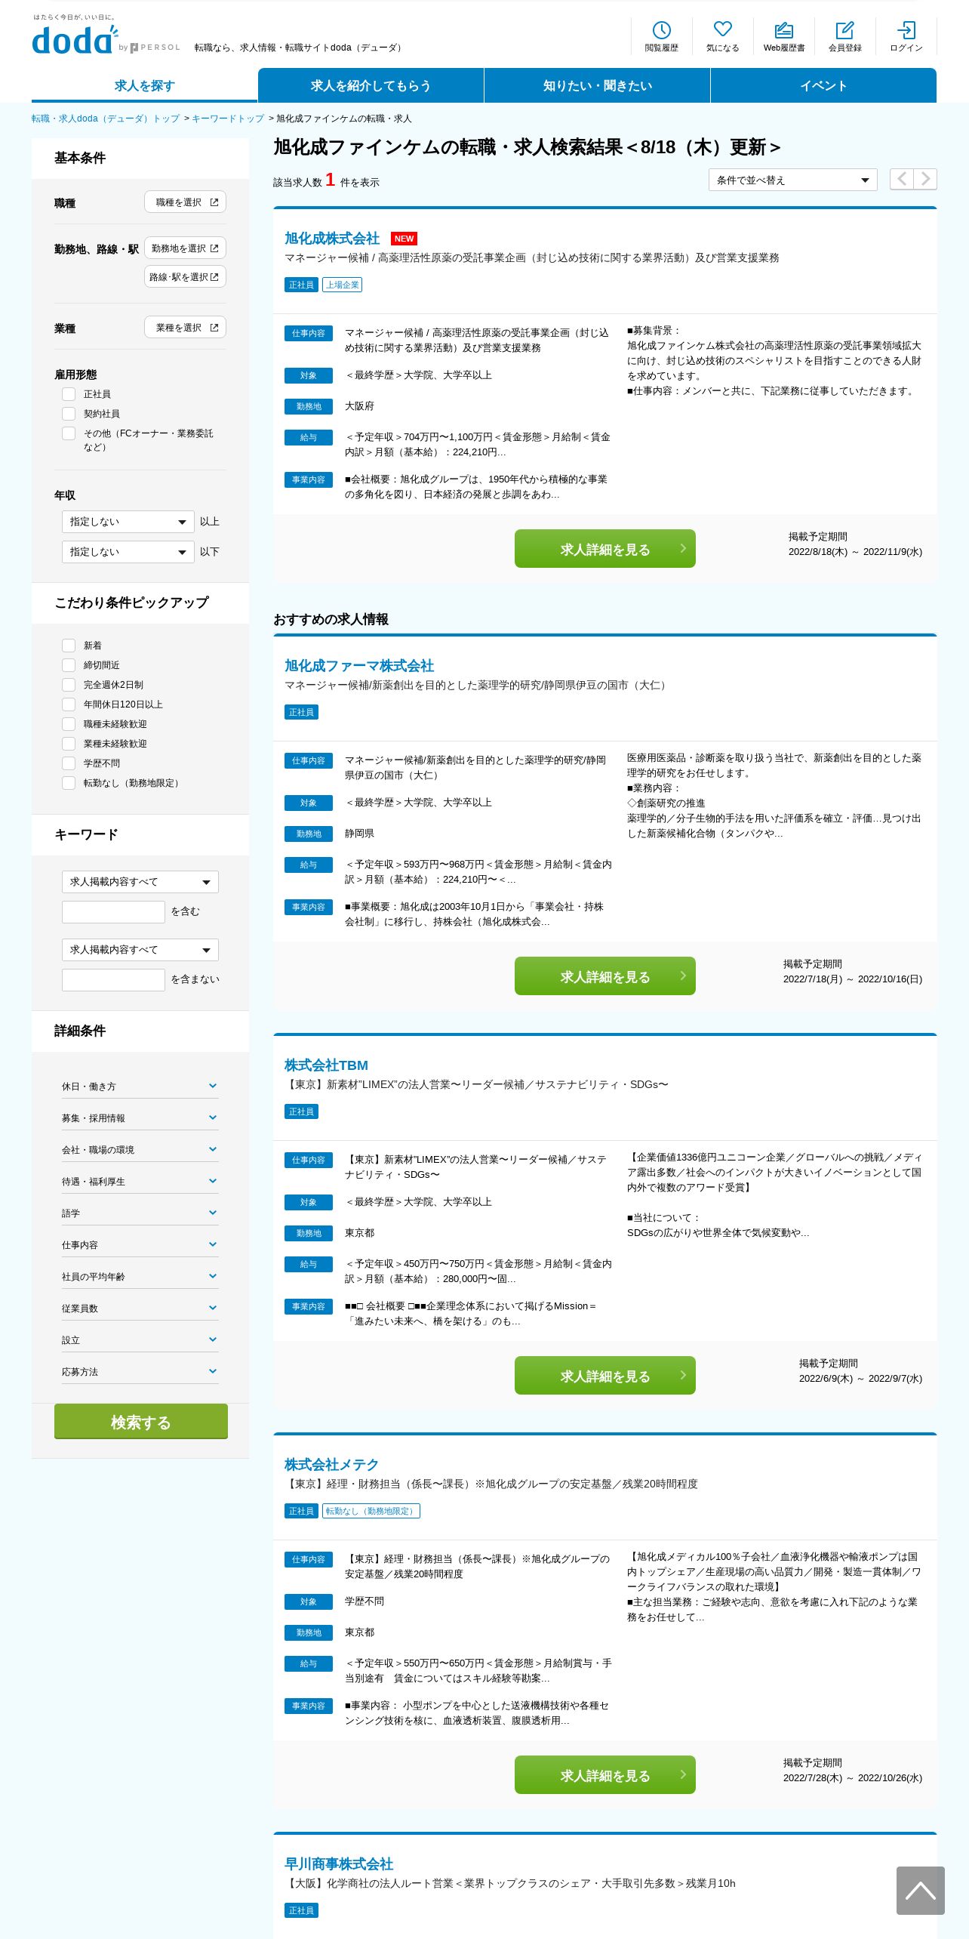Expand the 社員の平均年齢 section
The height and width of the screenshot is (1939, 969).
tap(140, 1276)
